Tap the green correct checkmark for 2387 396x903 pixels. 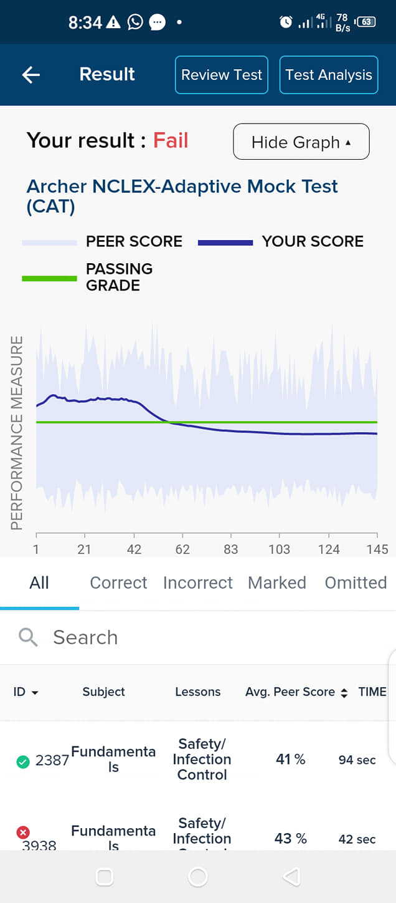point(23,761)
